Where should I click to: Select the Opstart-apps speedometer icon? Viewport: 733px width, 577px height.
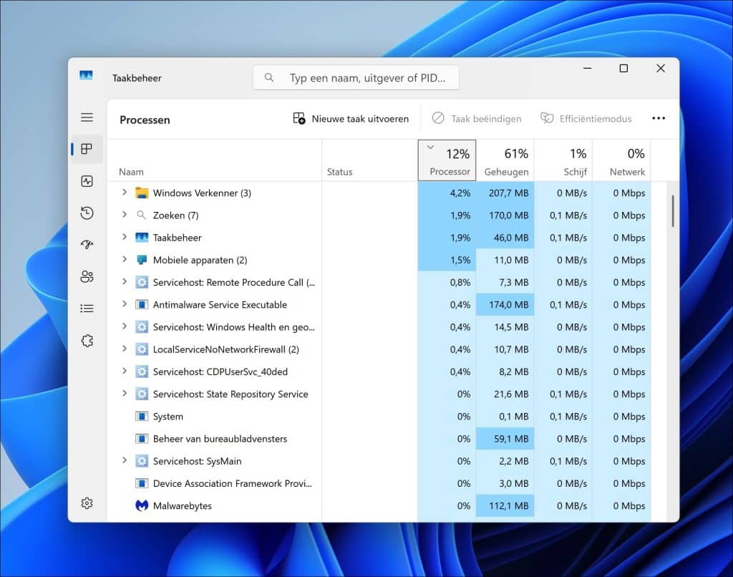87,244
